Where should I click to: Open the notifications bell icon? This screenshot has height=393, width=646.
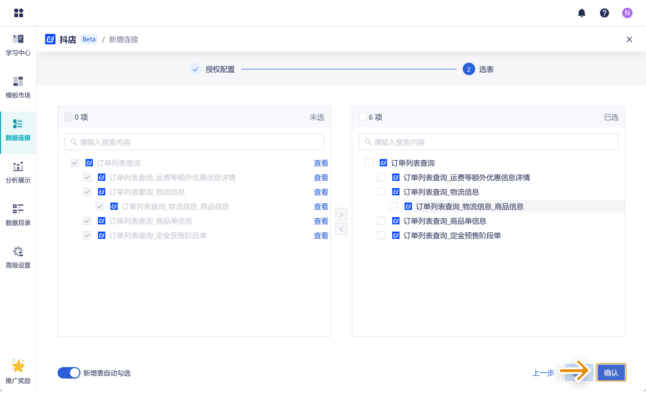[x=581, y=13]
